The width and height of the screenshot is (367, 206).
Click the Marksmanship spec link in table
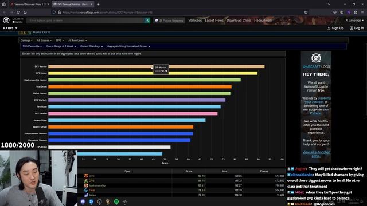tap(97, 185)
